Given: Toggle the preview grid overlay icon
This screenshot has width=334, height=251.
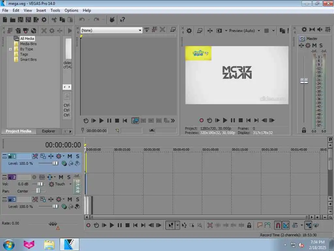Looking at the screenshot, I should [266, 31].
